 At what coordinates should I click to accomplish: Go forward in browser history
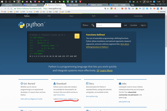(x=5, y=9)
